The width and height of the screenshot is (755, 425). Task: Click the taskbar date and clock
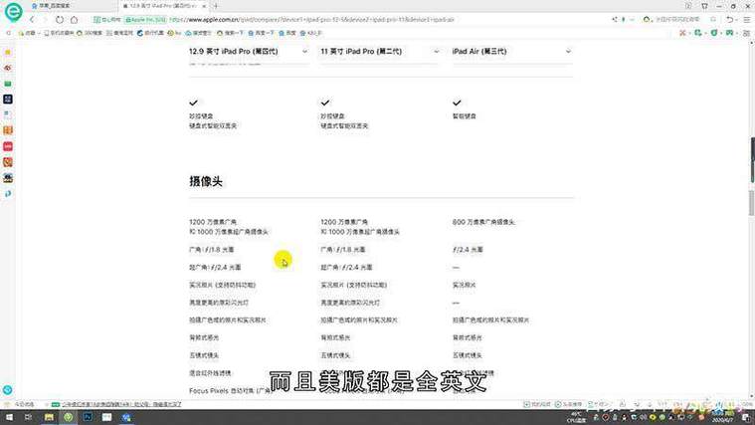[x=722, y=417]
